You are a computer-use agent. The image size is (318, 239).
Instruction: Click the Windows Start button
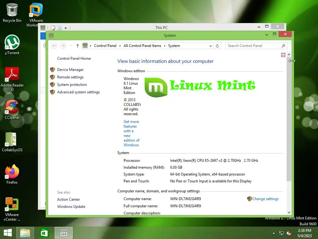point(8,233)
